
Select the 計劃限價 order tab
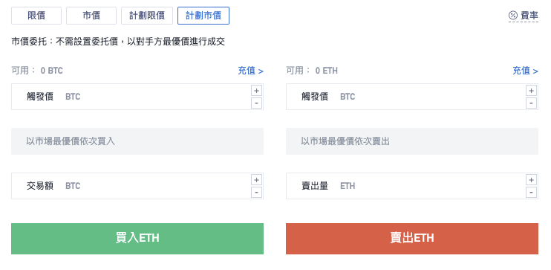[x=147, y=16]
